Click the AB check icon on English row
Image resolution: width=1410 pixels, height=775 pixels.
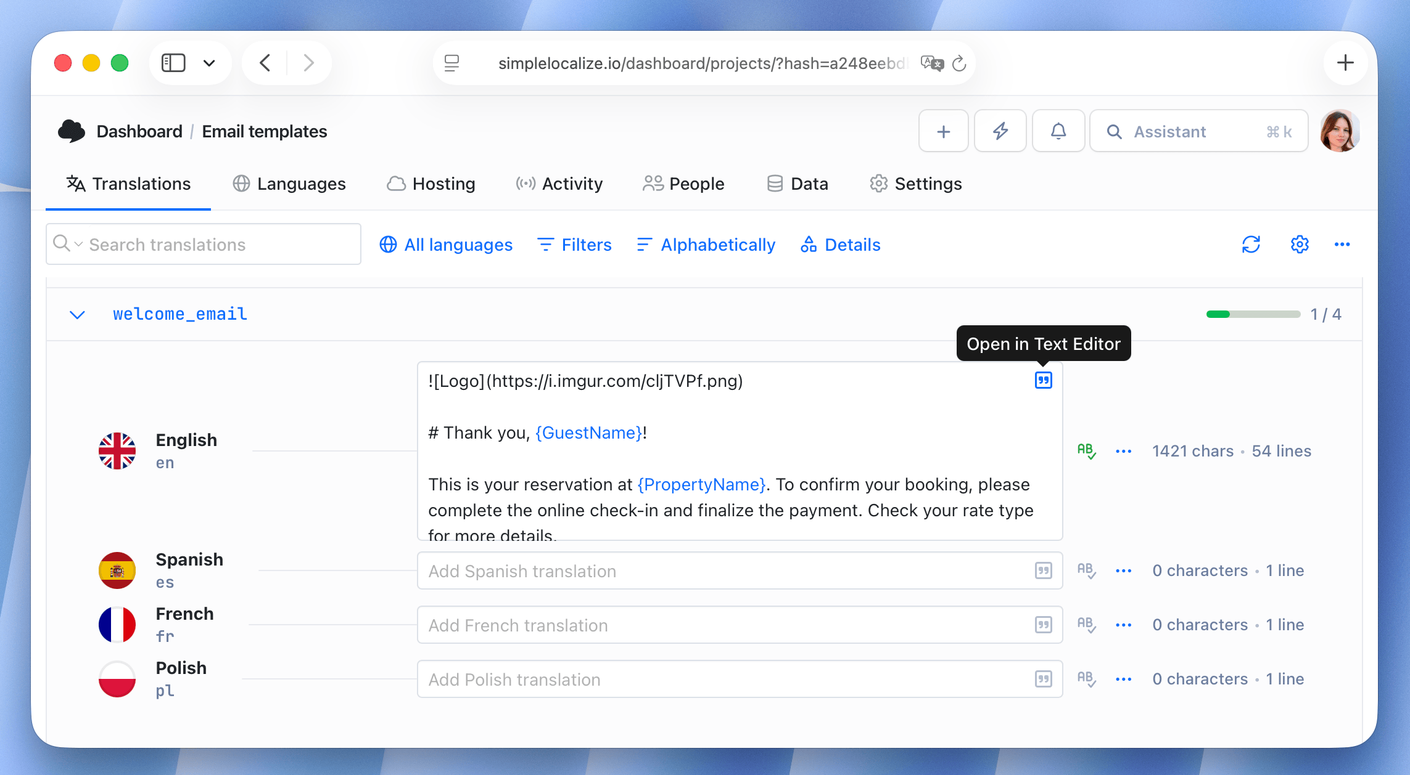pyautogui.click(x=1086, y=450)
